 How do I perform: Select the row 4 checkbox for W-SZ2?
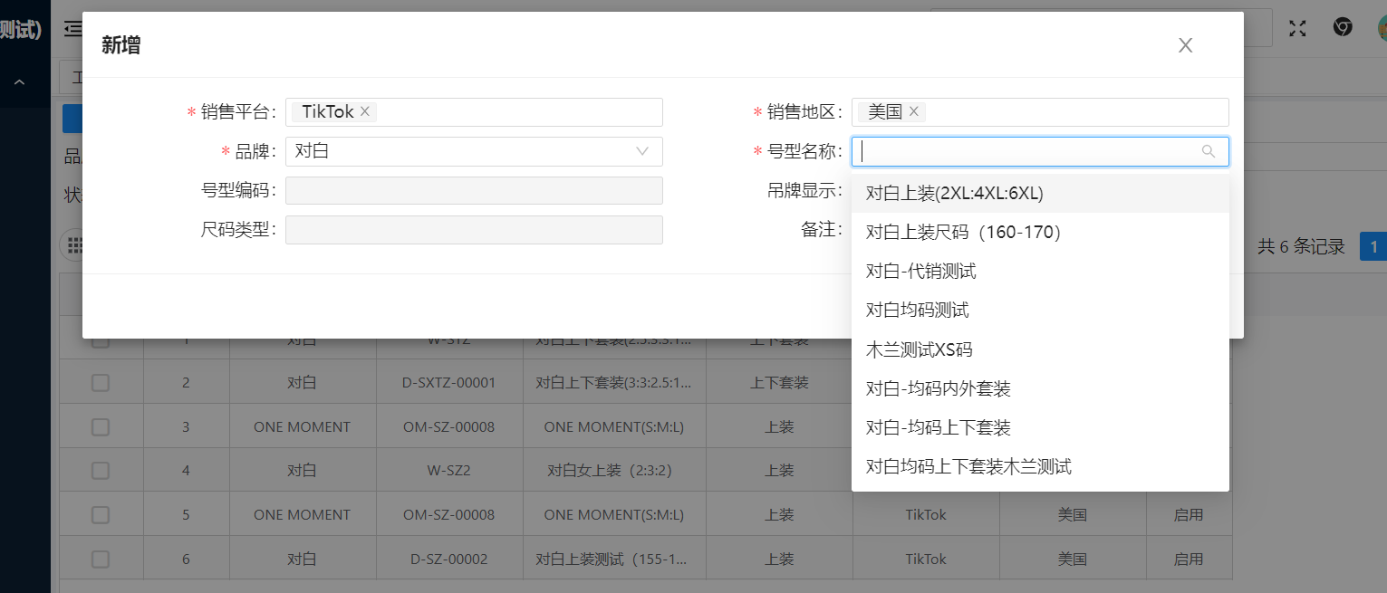101,471
